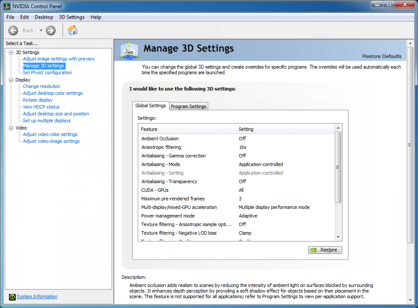Open Adjust video image settings
Screen dimensions: 418x308
point(51,141)
